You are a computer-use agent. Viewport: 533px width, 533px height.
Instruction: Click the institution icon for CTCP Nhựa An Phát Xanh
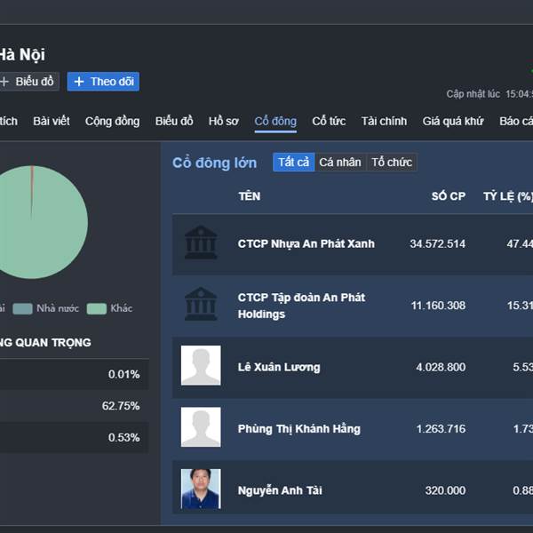[x=201, y=242]
